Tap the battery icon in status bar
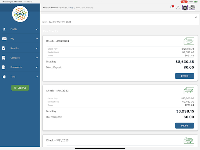200x150 pixels. [196, 2]
